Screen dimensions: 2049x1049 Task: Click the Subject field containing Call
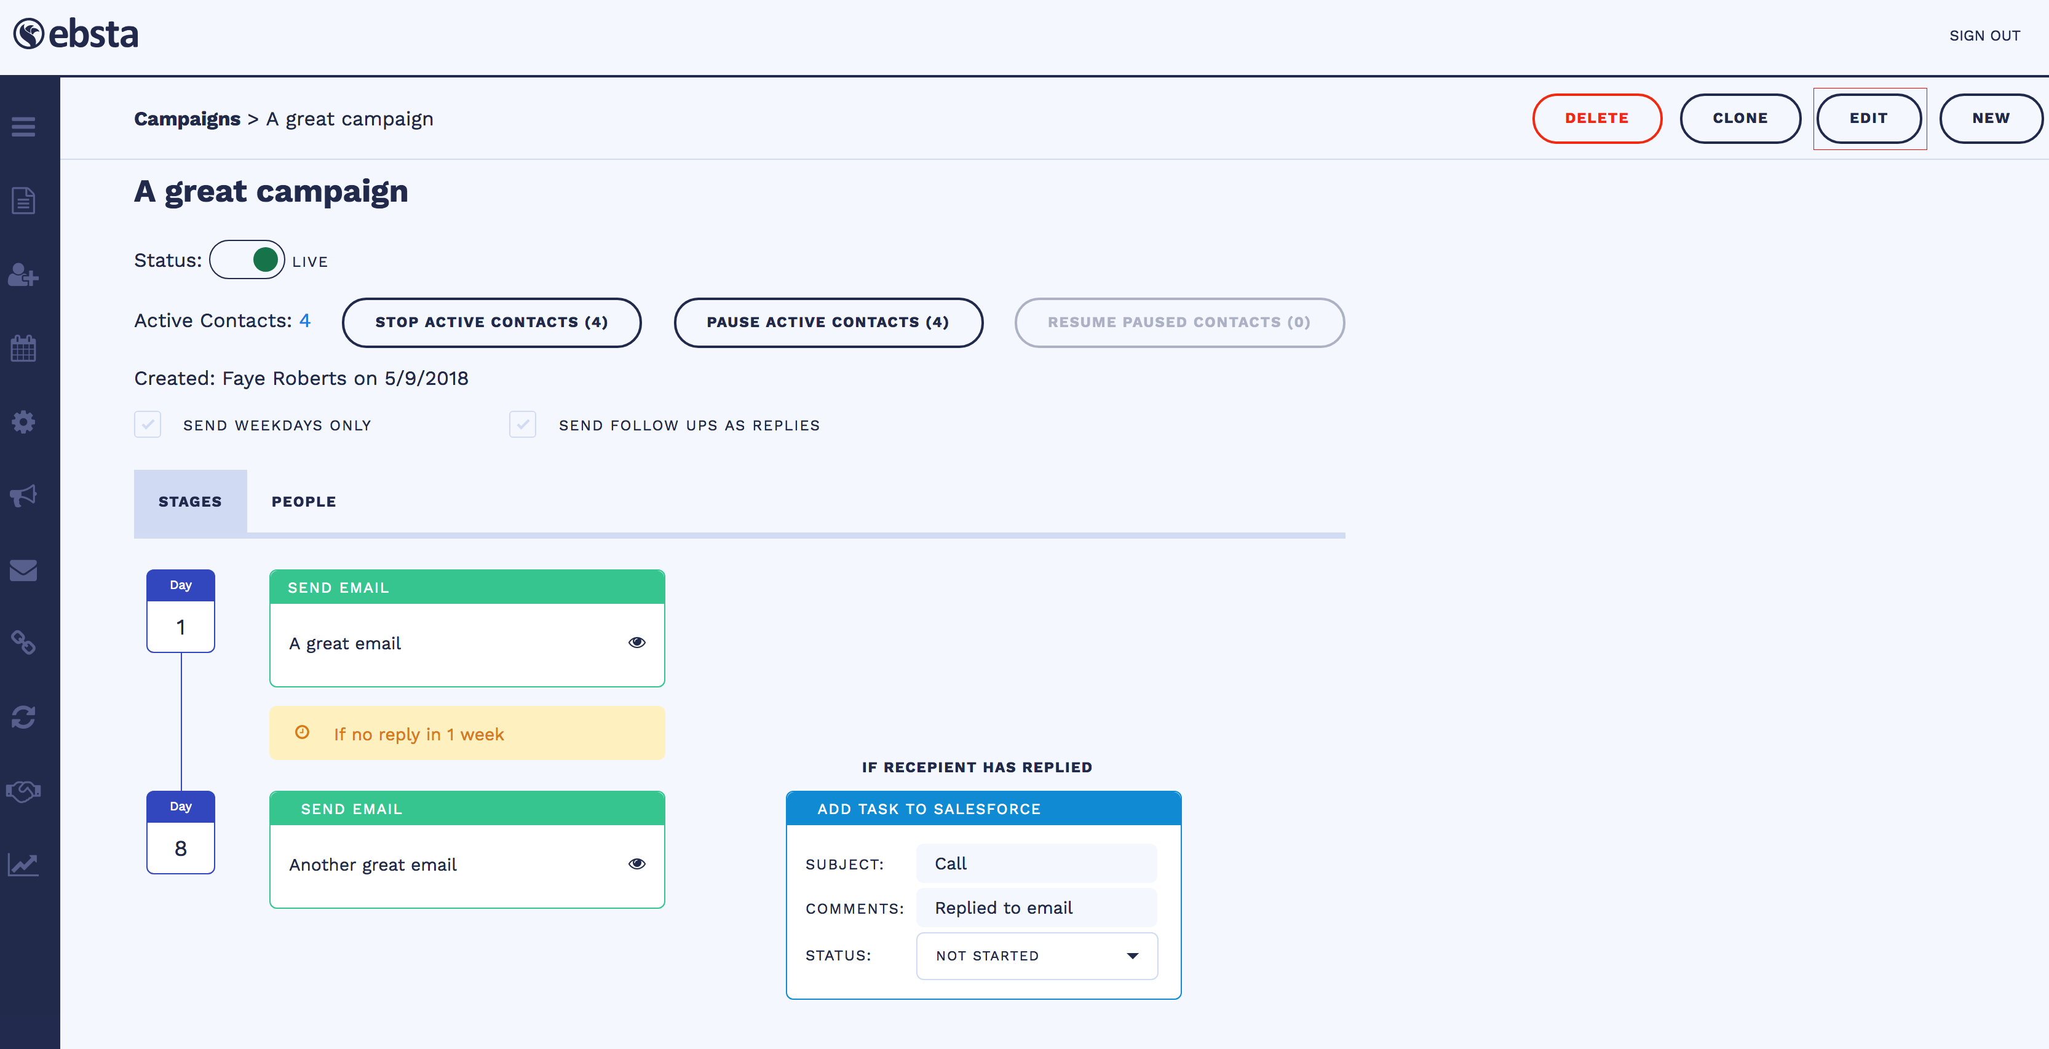(x=1036, y=864)
